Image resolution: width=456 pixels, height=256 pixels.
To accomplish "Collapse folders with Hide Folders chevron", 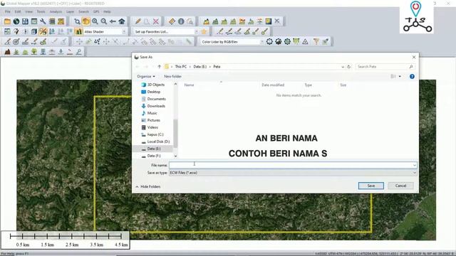I will coord(137,186).
